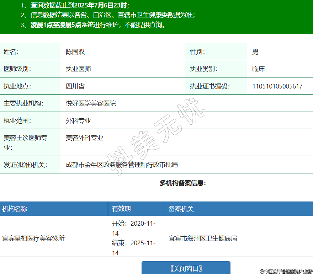Click the 成都市金牛区政务服务管理和行政审批局 text

(x=122, y=165)
